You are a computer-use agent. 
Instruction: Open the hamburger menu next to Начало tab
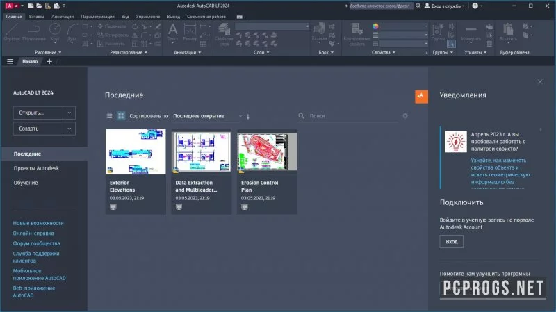pos(10,61)
